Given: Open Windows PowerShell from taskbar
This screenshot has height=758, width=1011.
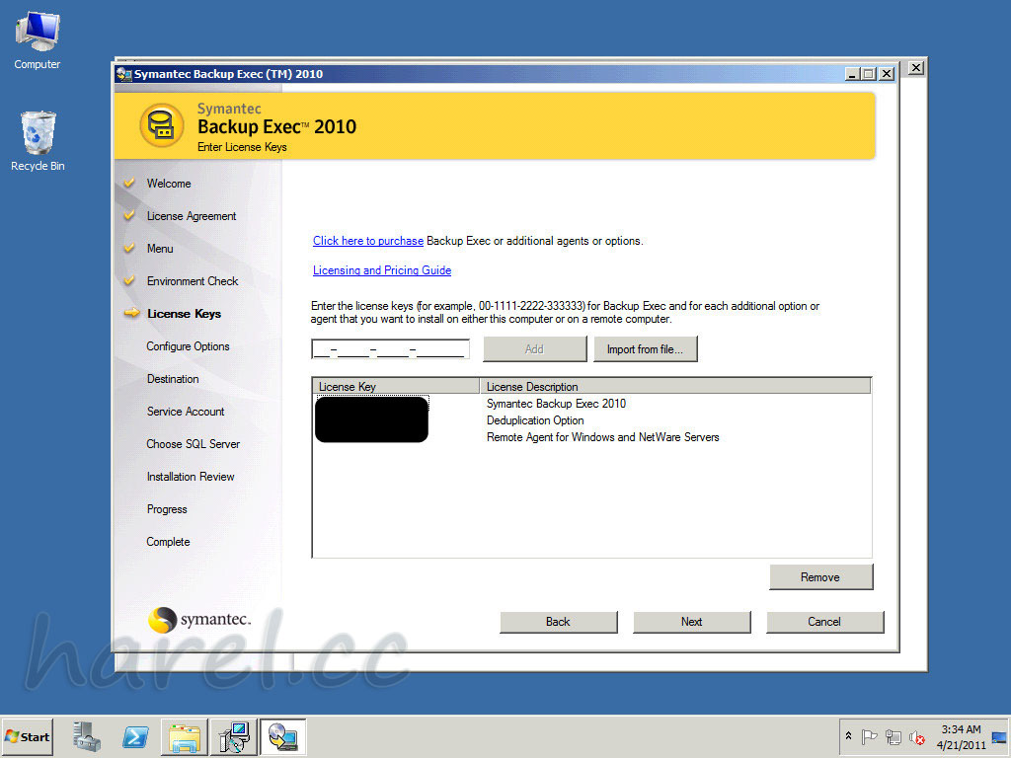Looking at the screenshot, I should pos(135,736).
